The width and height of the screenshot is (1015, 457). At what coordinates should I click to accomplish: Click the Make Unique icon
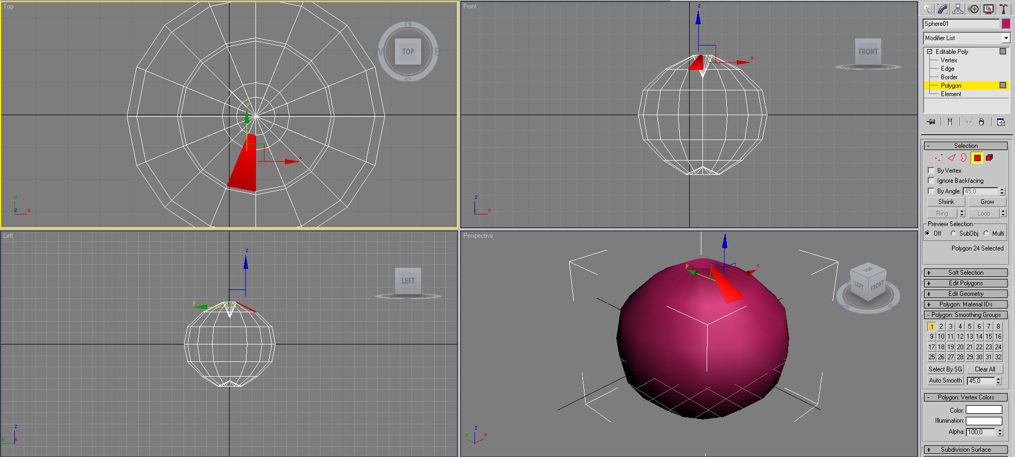968,122
